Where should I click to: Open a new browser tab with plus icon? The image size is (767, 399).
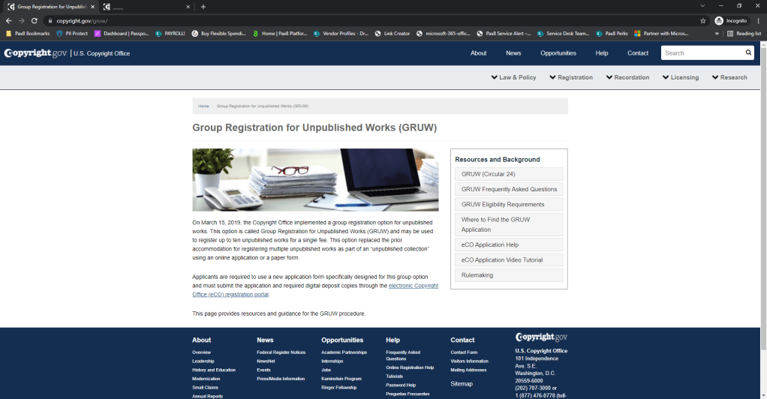pos(203,7)
